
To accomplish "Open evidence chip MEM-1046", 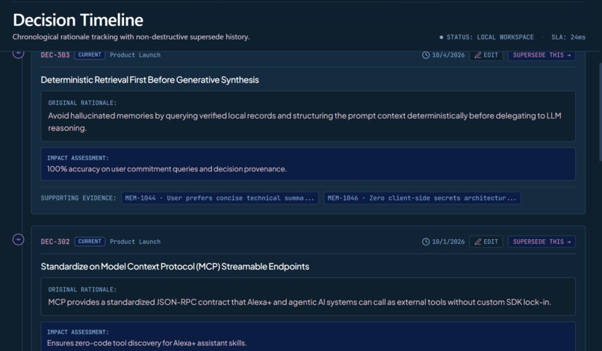I will [422, 198].
